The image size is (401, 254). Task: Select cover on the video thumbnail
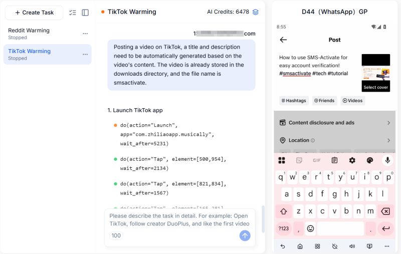coord(375,87)
